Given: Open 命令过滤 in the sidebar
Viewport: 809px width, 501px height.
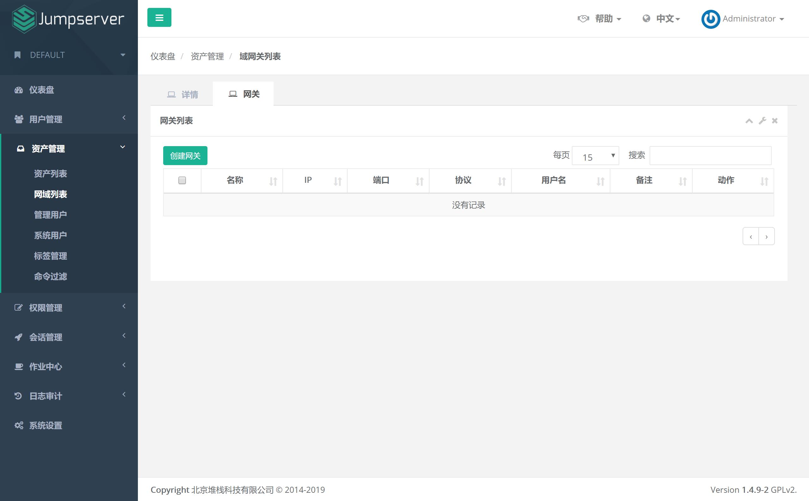Looking at the screenshot, I should click(x=50, y=276).
